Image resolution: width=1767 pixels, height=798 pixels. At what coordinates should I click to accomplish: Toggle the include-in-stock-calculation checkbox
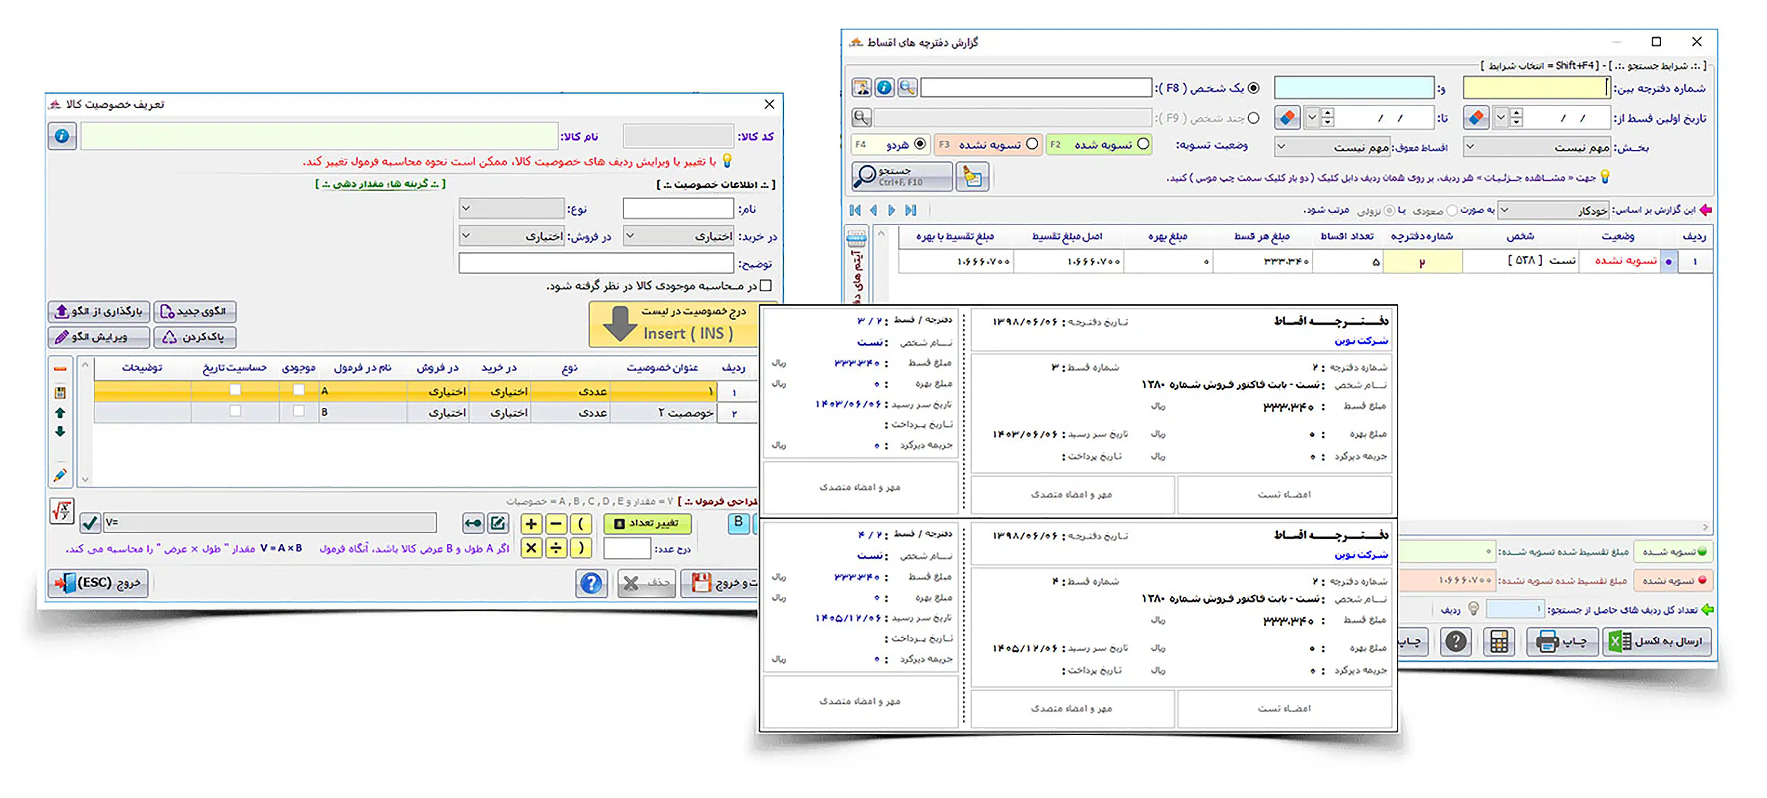pos(766,285)
